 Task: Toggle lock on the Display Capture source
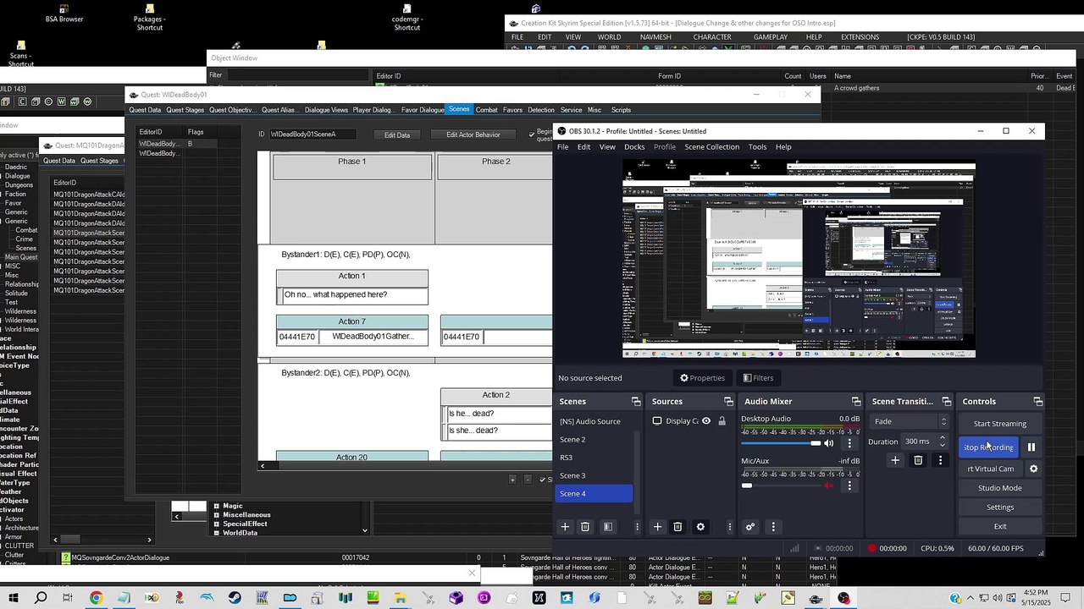coord(722,421)
